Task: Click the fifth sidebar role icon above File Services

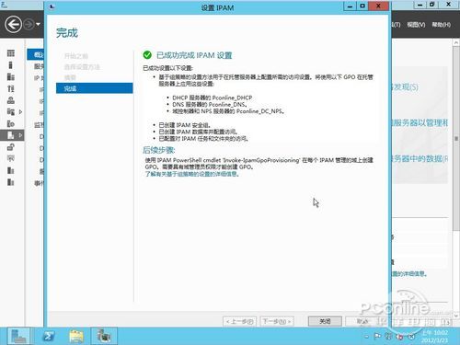Action: (x=11, y=100)
